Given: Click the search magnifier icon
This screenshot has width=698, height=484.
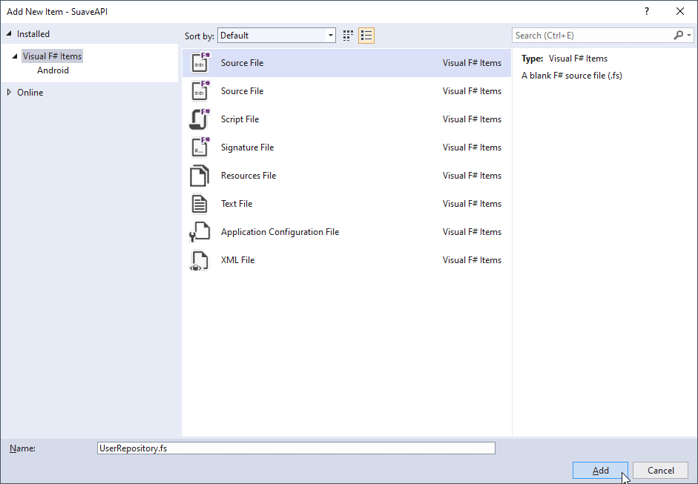Looking at the screenshot, I should click(678, 35).
